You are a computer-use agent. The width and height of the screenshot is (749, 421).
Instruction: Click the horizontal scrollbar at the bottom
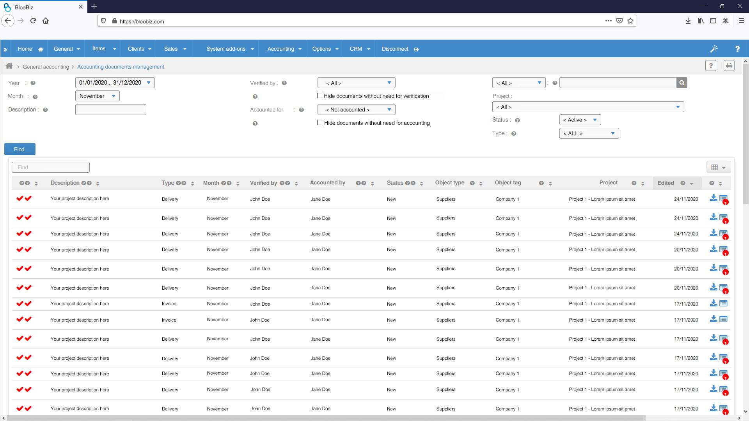pyautogui.click(x=326, y=418)
